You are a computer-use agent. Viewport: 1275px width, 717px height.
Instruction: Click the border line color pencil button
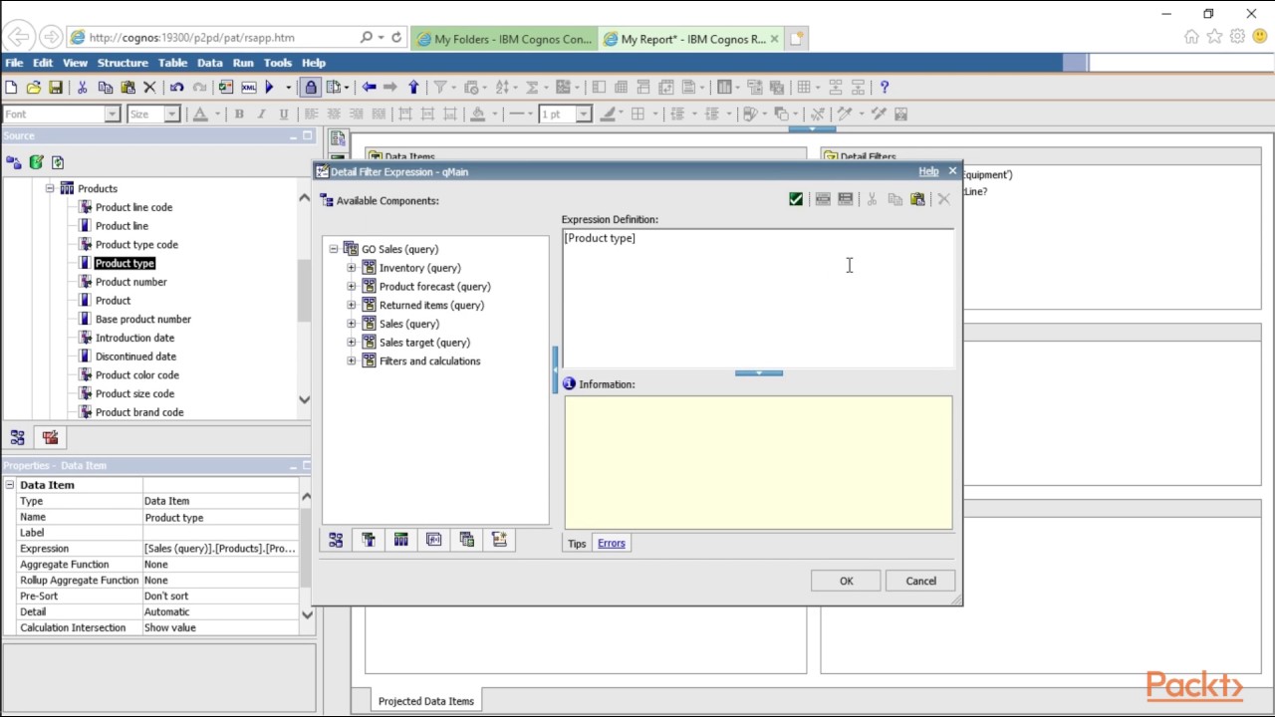click(x=607, y=115)
